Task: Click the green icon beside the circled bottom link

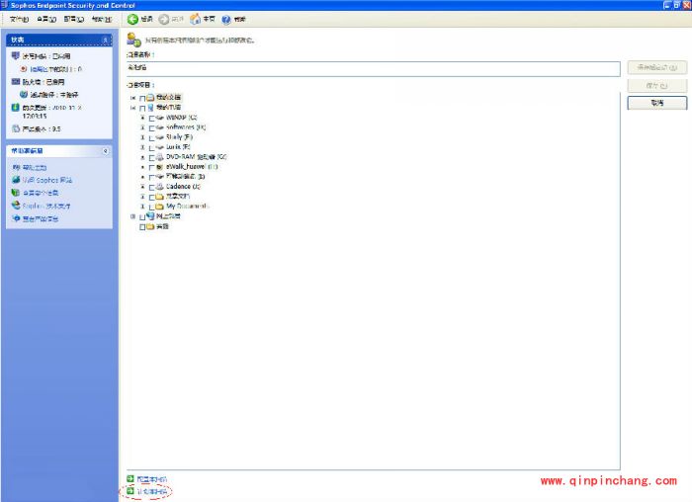Action: [130, 490]
